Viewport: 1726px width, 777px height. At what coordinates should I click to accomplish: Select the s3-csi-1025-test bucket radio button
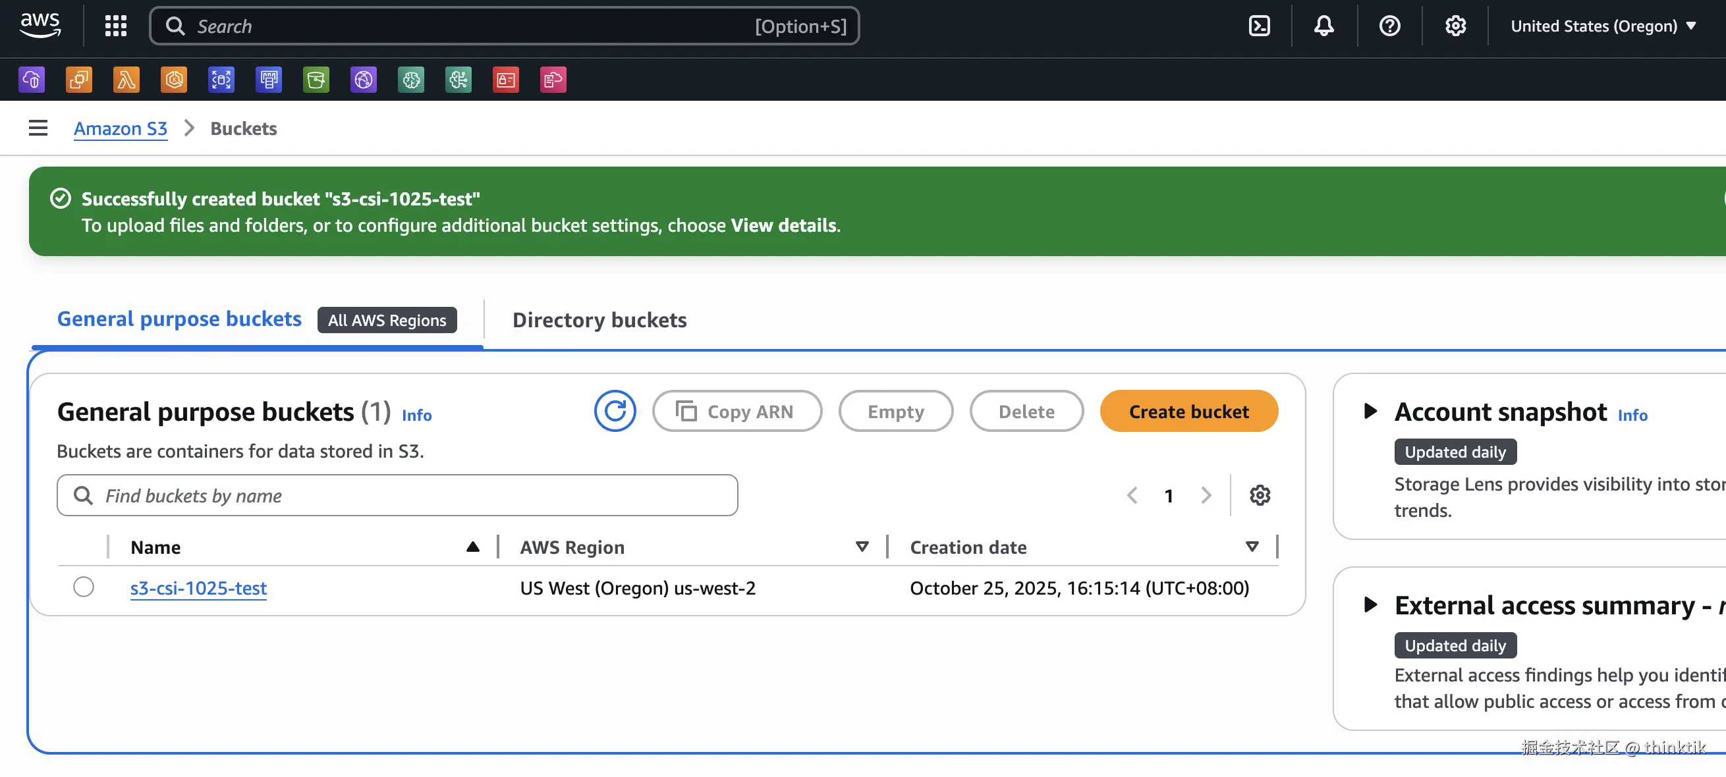coord(84,587)
